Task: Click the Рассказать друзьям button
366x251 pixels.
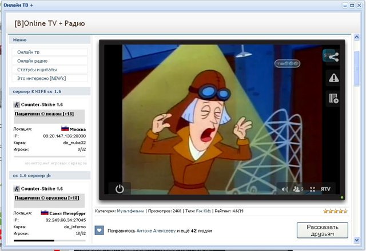Action: pyautogui.click(x=323, y=230)
